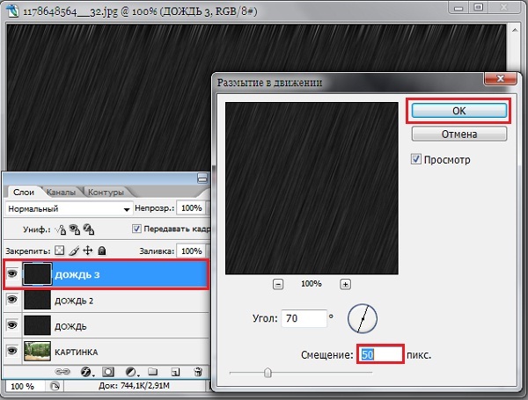Click the КАРТИНКА layer name
The image size is (528, 400).
tap(76, 352)
